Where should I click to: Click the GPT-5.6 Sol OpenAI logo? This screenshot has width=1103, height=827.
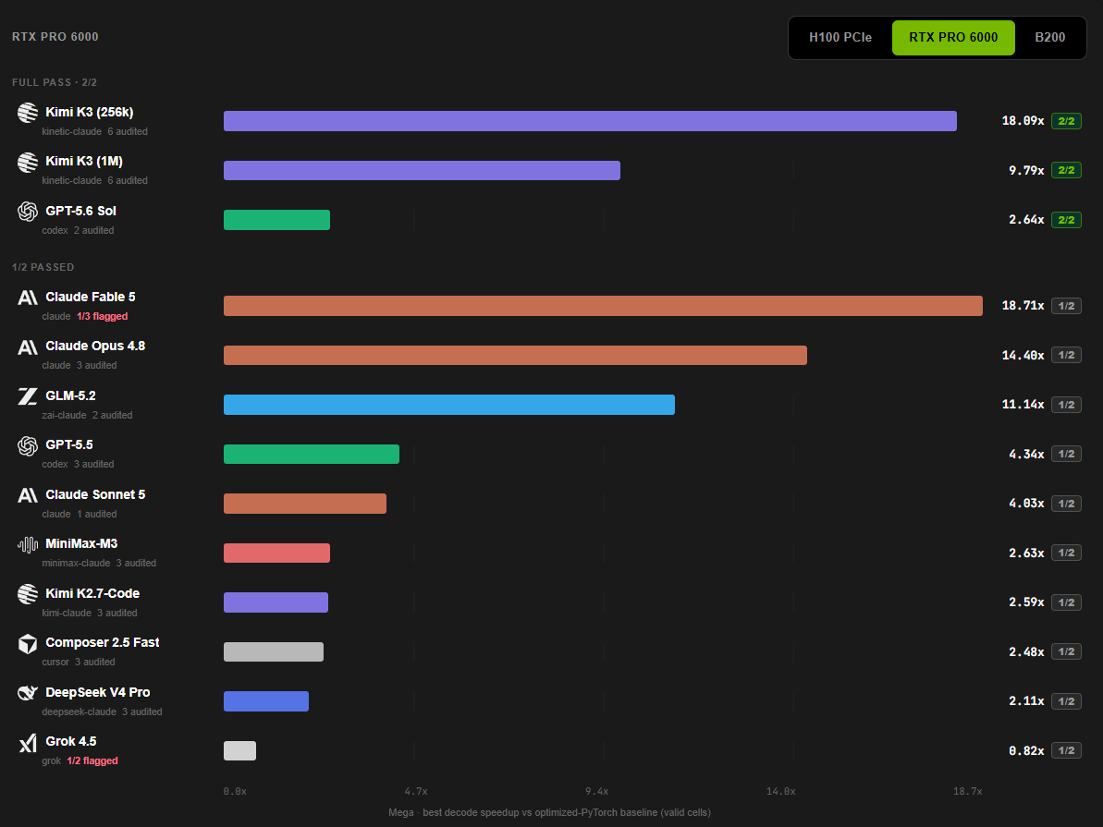28,212
